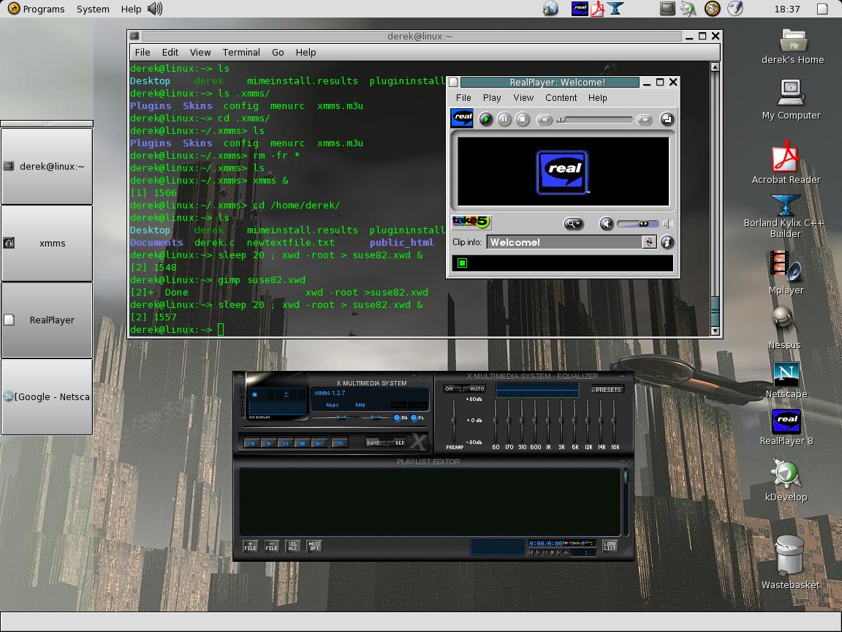
Task: Click xmms play button
Action: point(268,443)
